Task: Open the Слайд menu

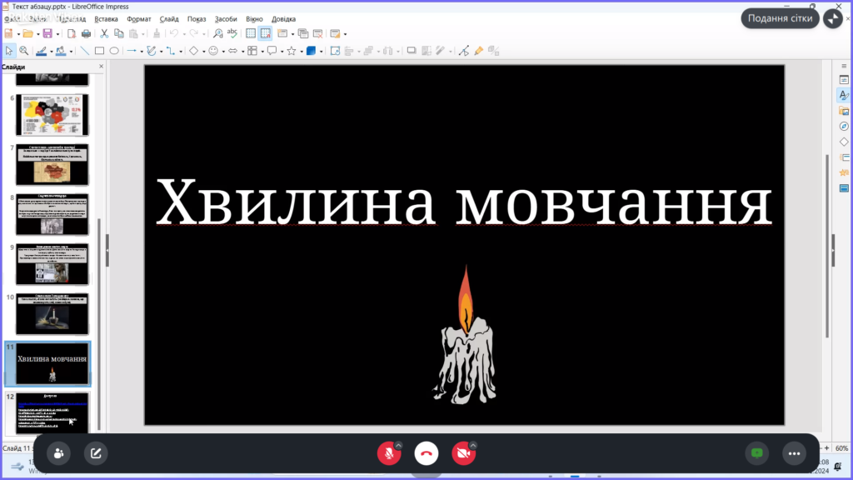Action: [x=169, y=18]
